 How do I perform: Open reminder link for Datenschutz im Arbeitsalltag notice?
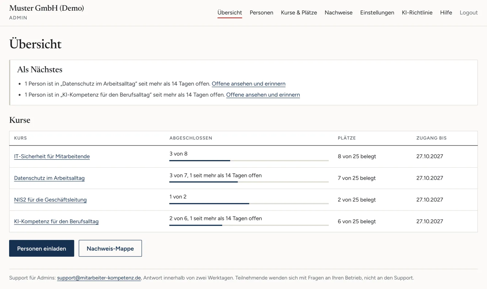pos(248,84)
